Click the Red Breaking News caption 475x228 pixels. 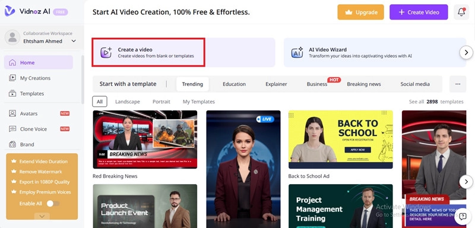tap(115, 176)
